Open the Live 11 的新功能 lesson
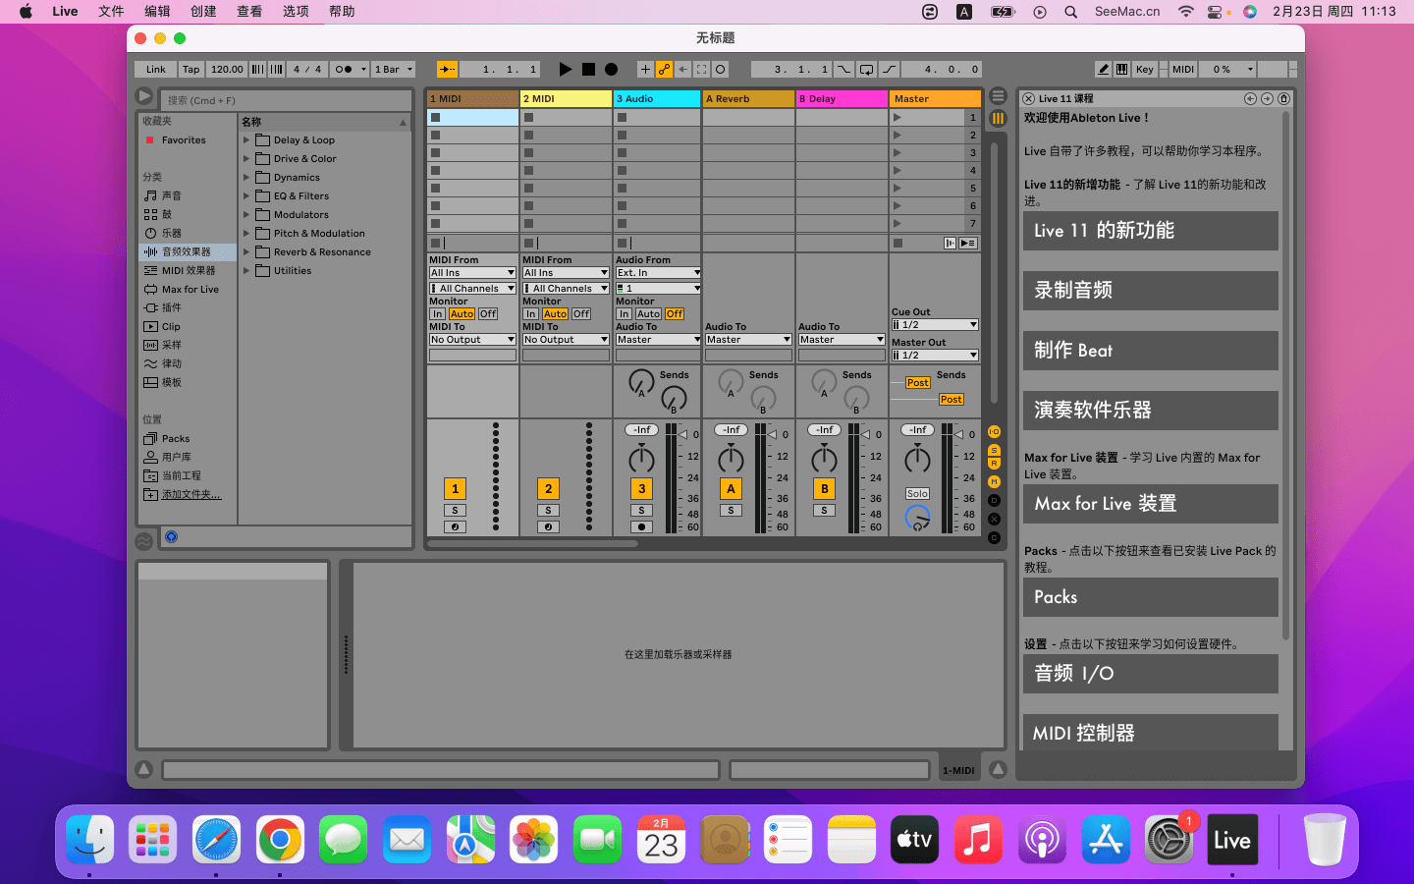 (1151, 231)
